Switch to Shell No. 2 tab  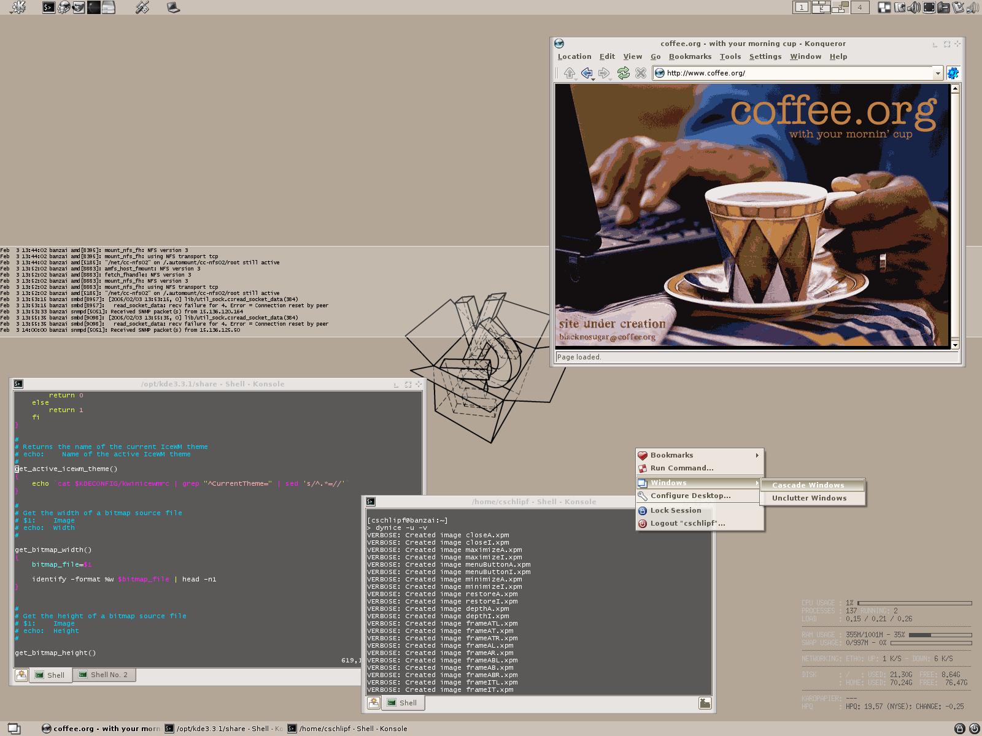(104, 675)
